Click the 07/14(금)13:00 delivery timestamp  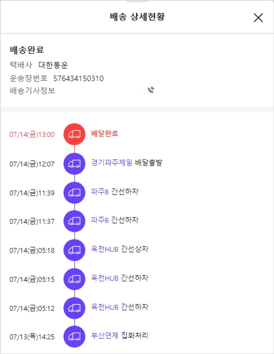tap(32, 134)
